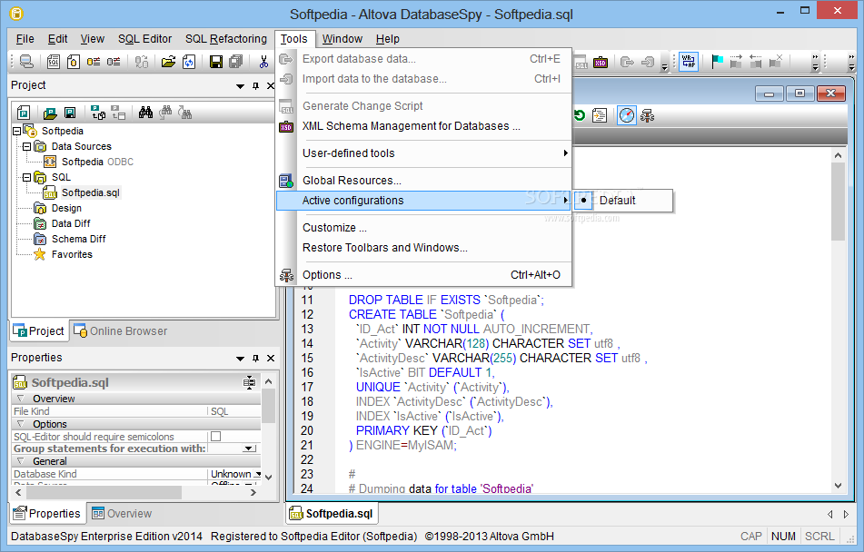Viewport: 864px width, 552px height.
Task: Save file with black floppy disk icon
Action: [x=216, y=61]
